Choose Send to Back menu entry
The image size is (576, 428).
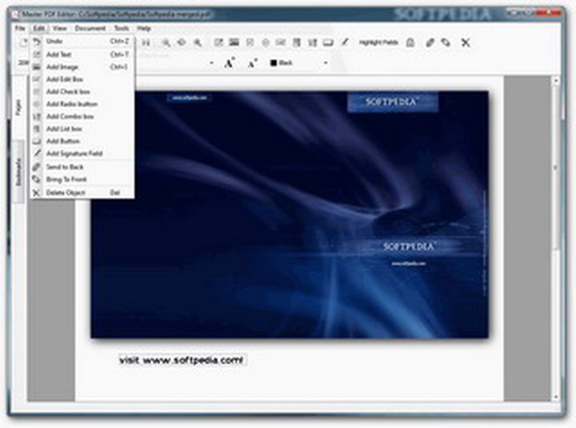[82, 167]
